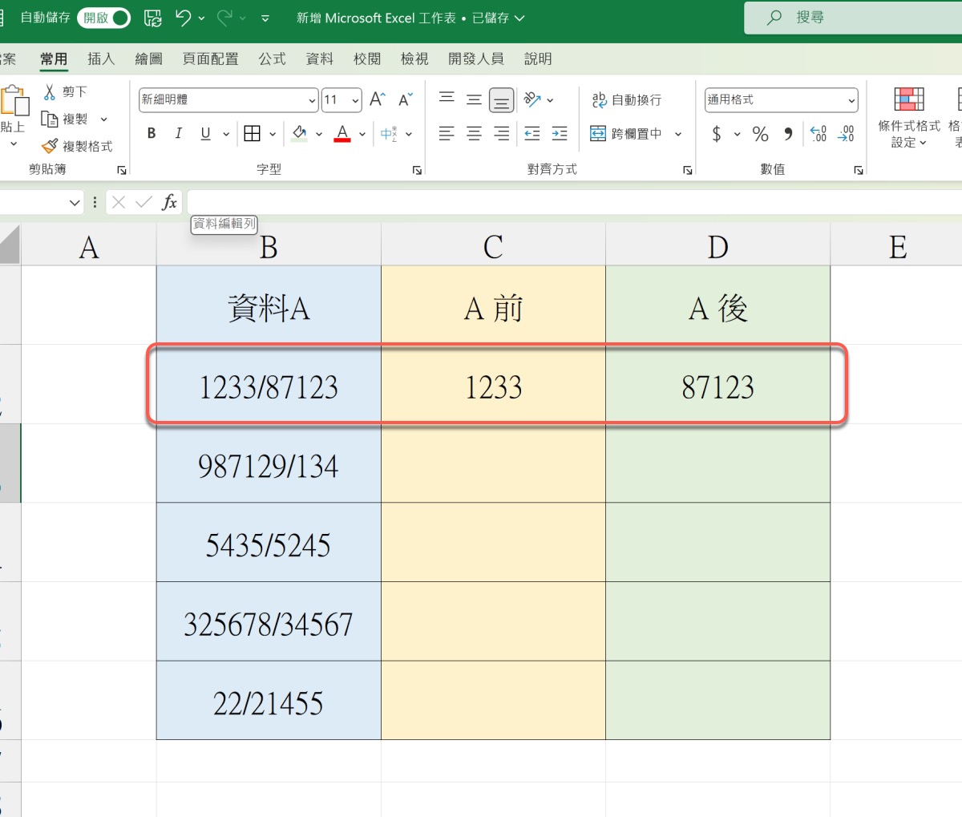Viewport: 962px width, 817px height.
Task: Open the 插入 ribbon tab
Action: pos(101,59)
